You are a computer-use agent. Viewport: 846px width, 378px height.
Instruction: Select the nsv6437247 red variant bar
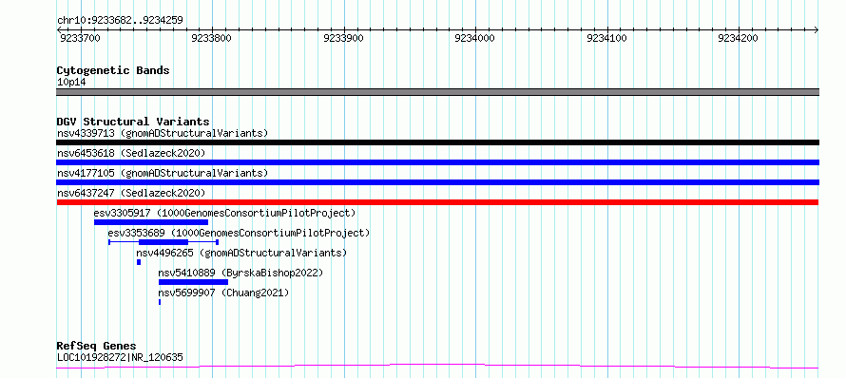click(x=437, y=202)
